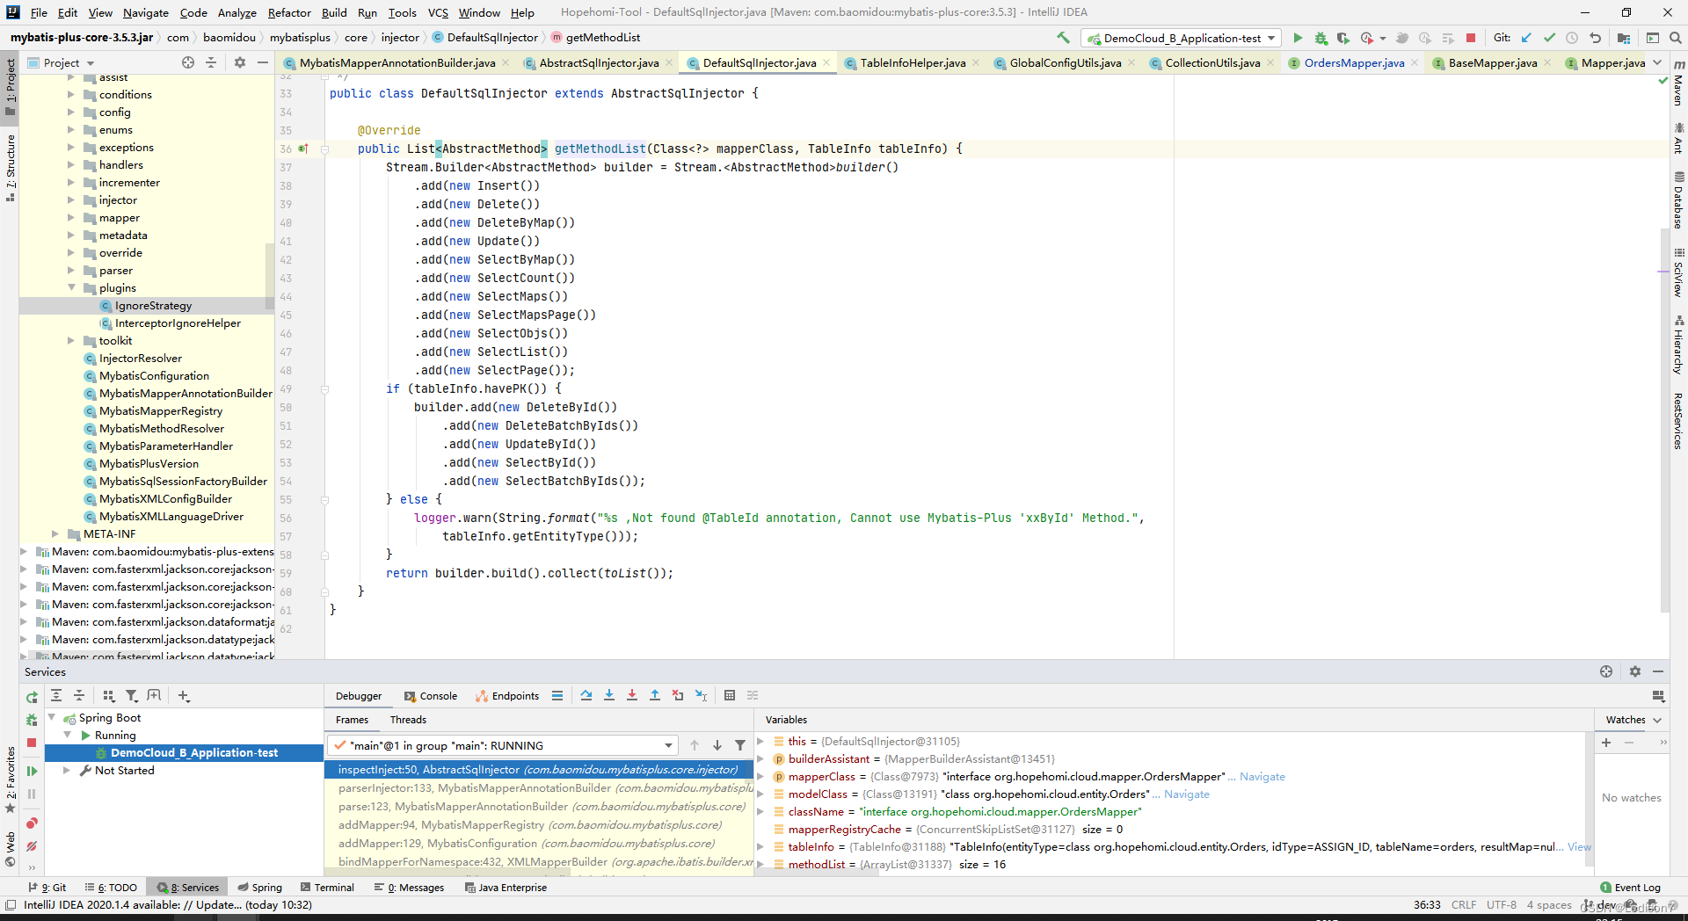Screen dimensions: 1688x921
Task: Run with Coverage from the main toolbar
Action: [1342, 38]
